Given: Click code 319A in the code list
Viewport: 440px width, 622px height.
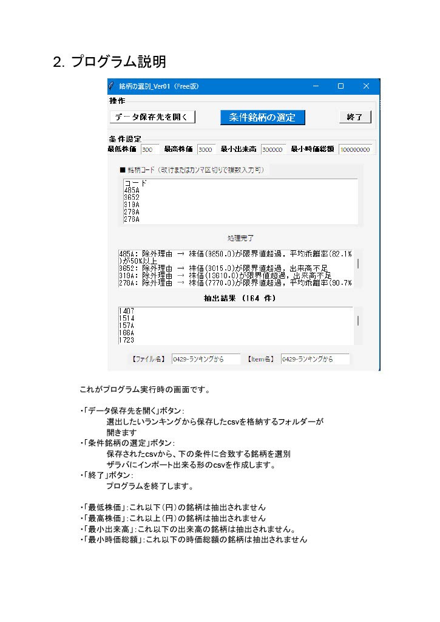Looking at the screenshot, I should pyautogui.click(x=132, y=205).
